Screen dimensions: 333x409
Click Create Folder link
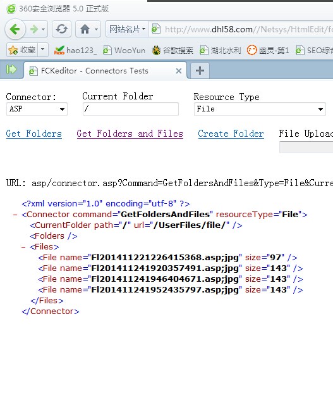[231, 134]
